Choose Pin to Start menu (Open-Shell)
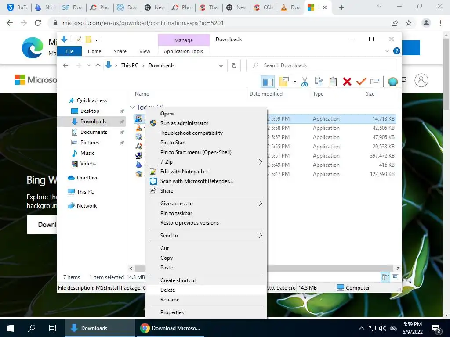The height and width of the screenshot is (337, 450). click(x=206, y=152)
